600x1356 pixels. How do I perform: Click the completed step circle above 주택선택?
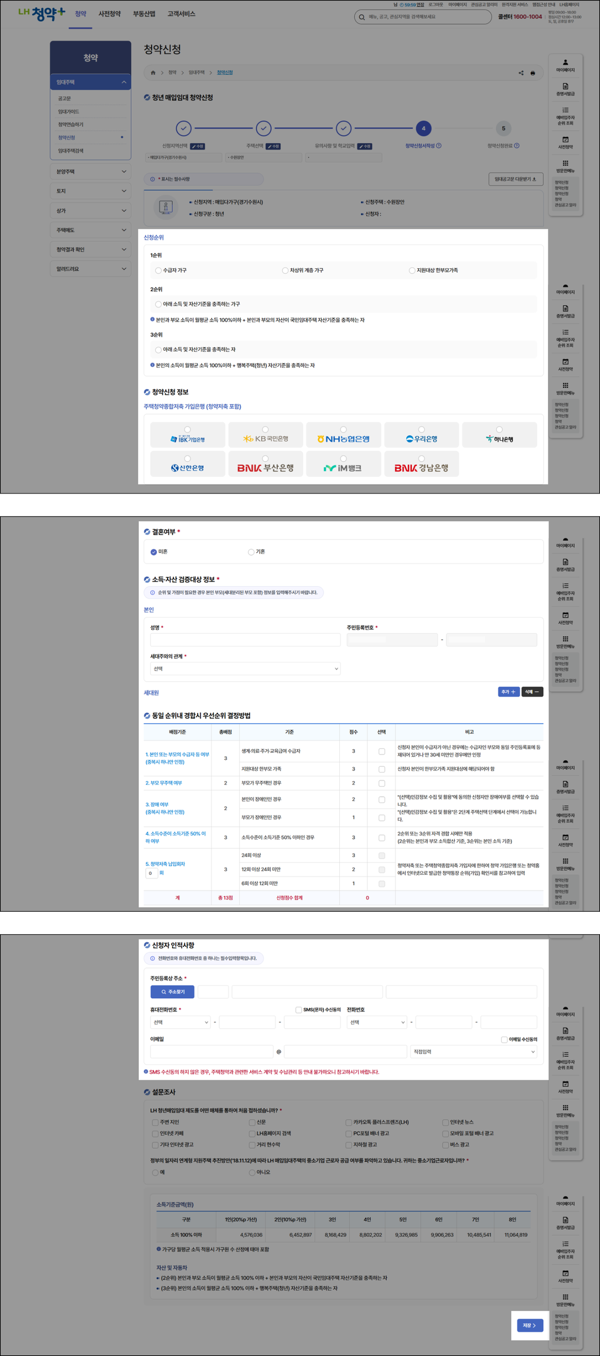click(264, 128)
